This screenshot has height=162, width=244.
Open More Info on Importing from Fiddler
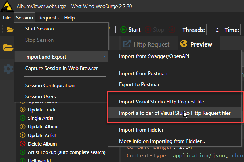(175, 141)
